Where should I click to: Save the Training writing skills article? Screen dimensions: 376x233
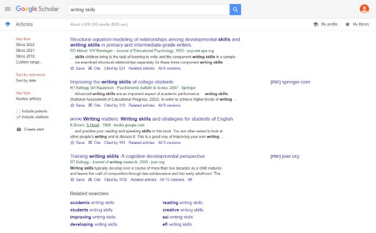[x=77, y=180]
